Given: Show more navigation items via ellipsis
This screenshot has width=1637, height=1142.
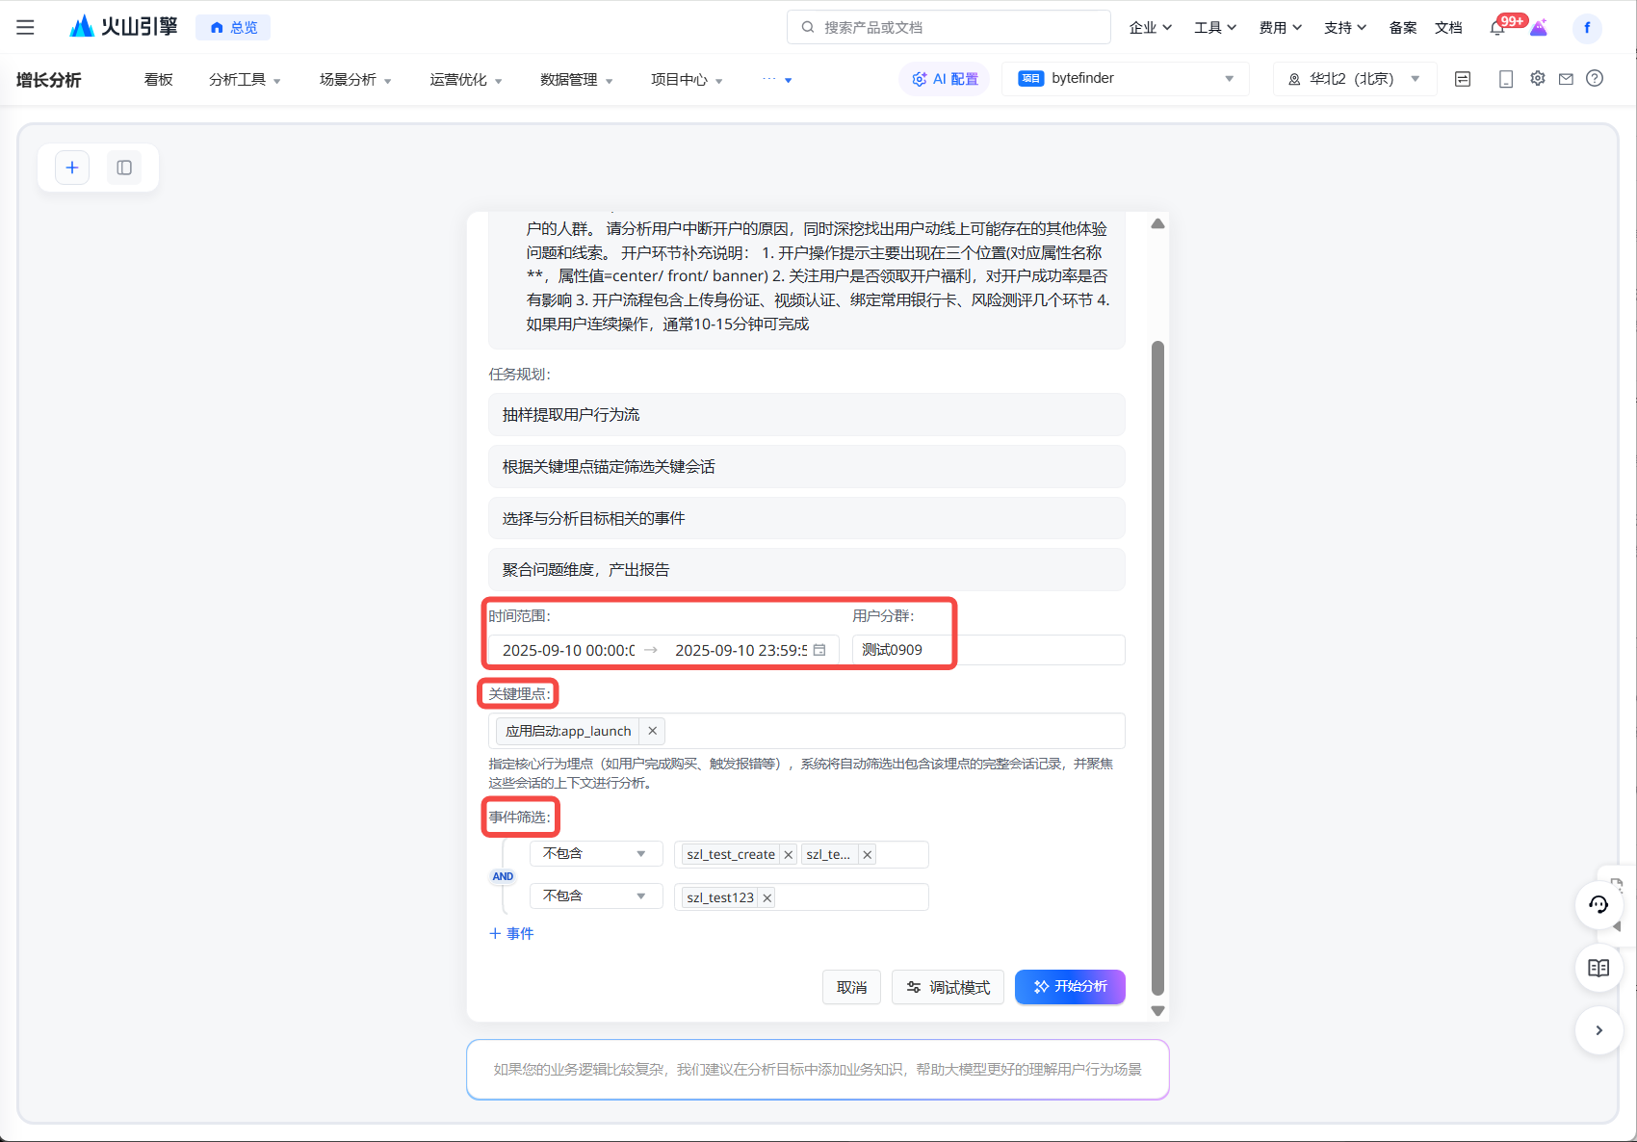Looking at the screenshot, I should coord(777,80).
